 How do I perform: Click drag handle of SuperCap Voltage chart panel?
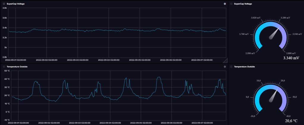(x=4, y=4)
